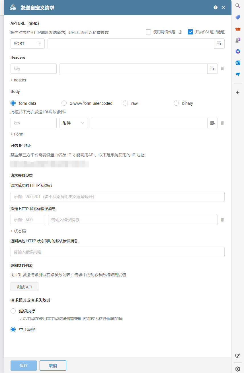Open the Outlook icon in sidebar
This screenshot has width=244, height=373.
(x=238, y=63)
